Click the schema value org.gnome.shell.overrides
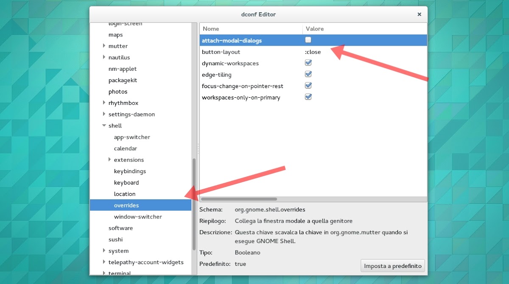The width and height of the screenshot is (509, 284). click(270, 210)
